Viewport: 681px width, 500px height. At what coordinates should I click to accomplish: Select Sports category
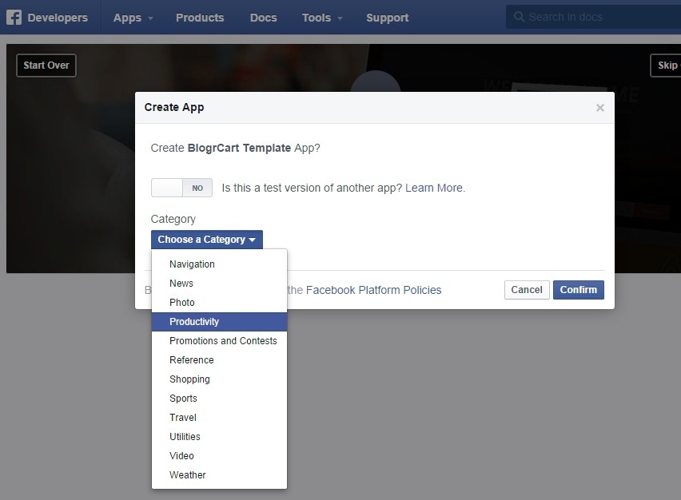[219, 398]
